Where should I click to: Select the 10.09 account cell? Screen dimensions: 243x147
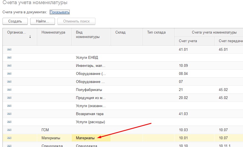[194, 65]
